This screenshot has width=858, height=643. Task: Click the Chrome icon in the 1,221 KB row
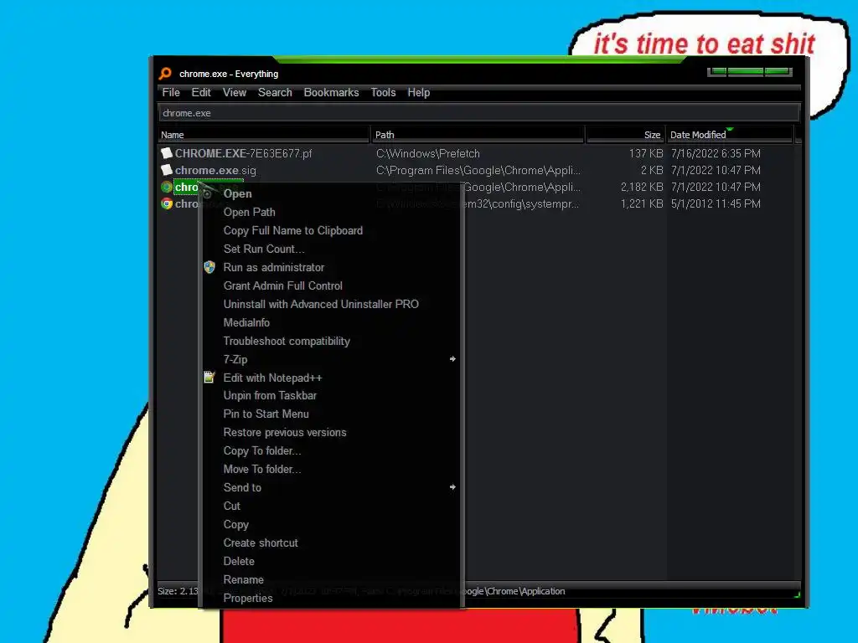click(x=167, y=203)
